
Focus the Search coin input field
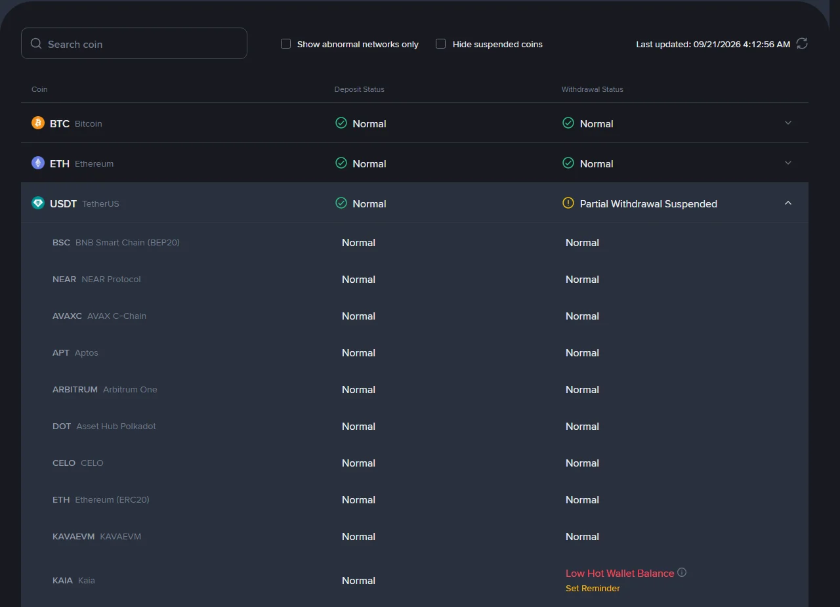click(x=134, y=43)
